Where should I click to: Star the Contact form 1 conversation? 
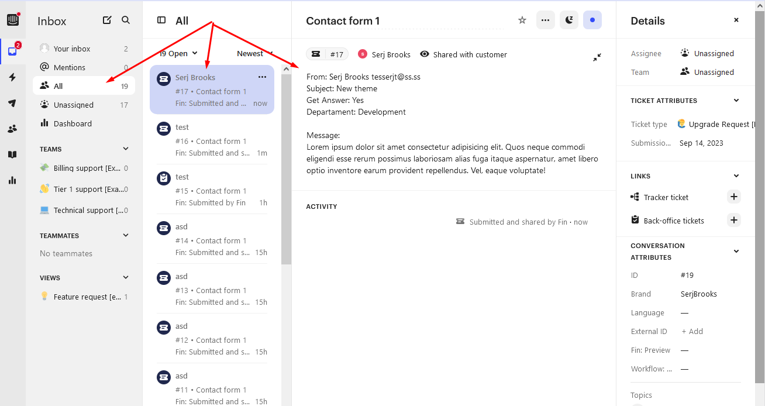[x=522, y=20]
